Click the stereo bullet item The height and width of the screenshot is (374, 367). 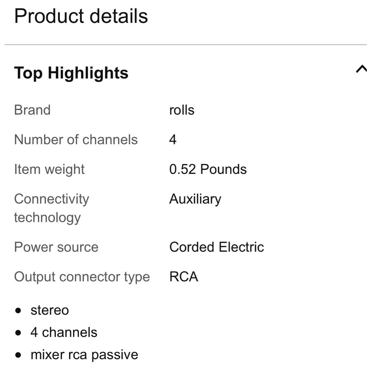pos(49,310)
